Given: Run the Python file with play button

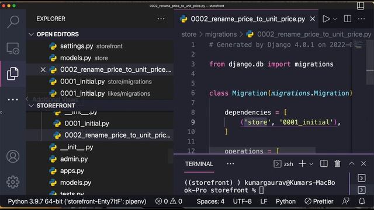Looking at the screenshot, I should pyautogui.click(x=326, y=19).
